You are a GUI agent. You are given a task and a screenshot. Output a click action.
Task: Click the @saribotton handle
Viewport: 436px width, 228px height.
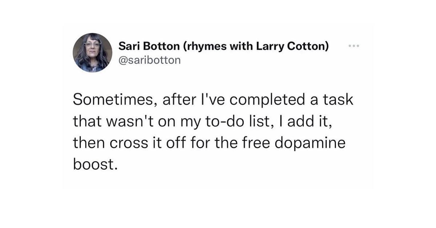[x=149, y=60]
